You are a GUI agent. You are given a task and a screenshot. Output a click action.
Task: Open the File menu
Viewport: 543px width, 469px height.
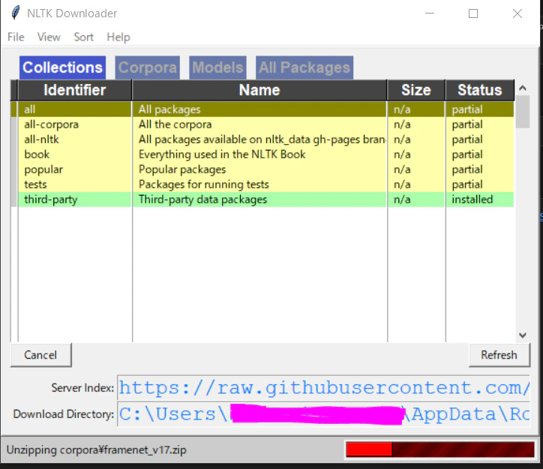[x=16, y=37]
